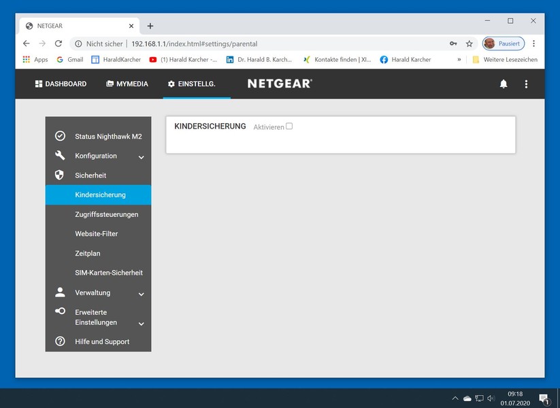
Task: Click the Status Nighthawk M2 checkmark icon
Action: point(60,136)
